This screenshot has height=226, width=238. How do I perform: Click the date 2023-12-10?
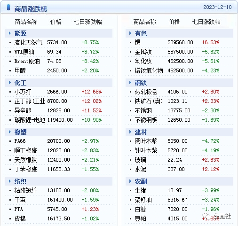[217, 7]
